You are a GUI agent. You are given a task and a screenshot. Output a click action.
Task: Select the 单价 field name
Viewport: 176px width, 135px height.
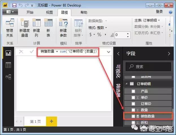pyautogui.click(x=144, y=98)
